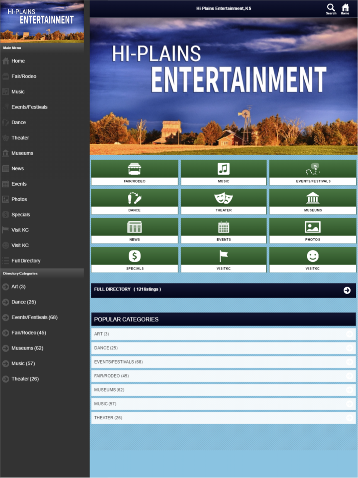Open the Dance footprints tile
Screen dimensions: 358x478
135,202
